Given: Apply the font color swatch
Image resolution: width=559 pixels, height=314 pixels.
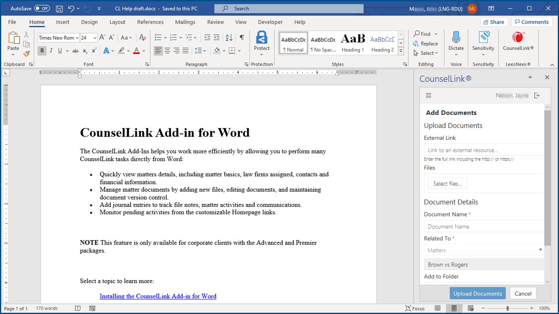Looking at the screenshot, I should pos(136,51).
